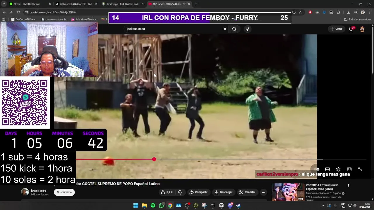The height and width of the screenshot is (210, 374).
Task: Open a new browser tab
Action: (x=196, y=4)
